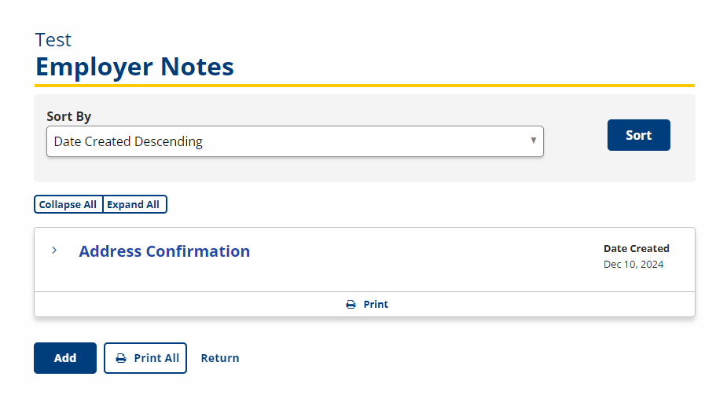Click the selected Date Created Descending text
The height and width of the screenshot is (395, 727).
click(128, 141)
